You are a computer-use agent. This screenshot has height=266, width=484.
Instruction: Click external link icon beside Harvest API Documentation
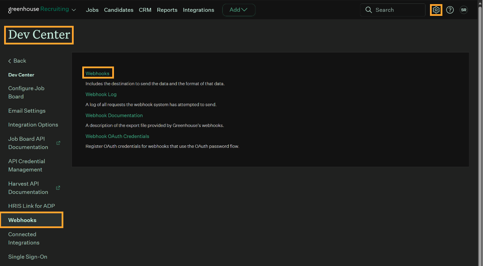(58, 188)
